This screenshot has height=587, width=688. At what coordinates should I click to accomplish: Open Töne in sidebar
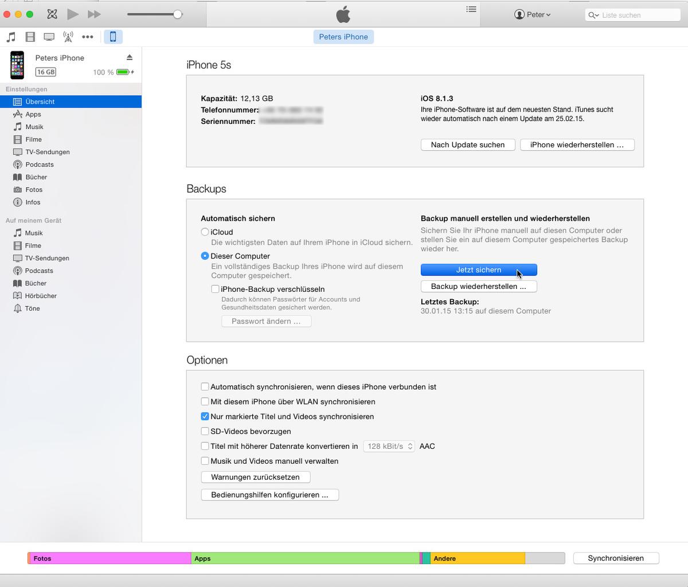tap(71, 308)
